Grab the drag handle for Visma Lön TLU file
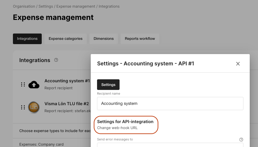This screenshot has height=147, width=258. click(23, 107)
